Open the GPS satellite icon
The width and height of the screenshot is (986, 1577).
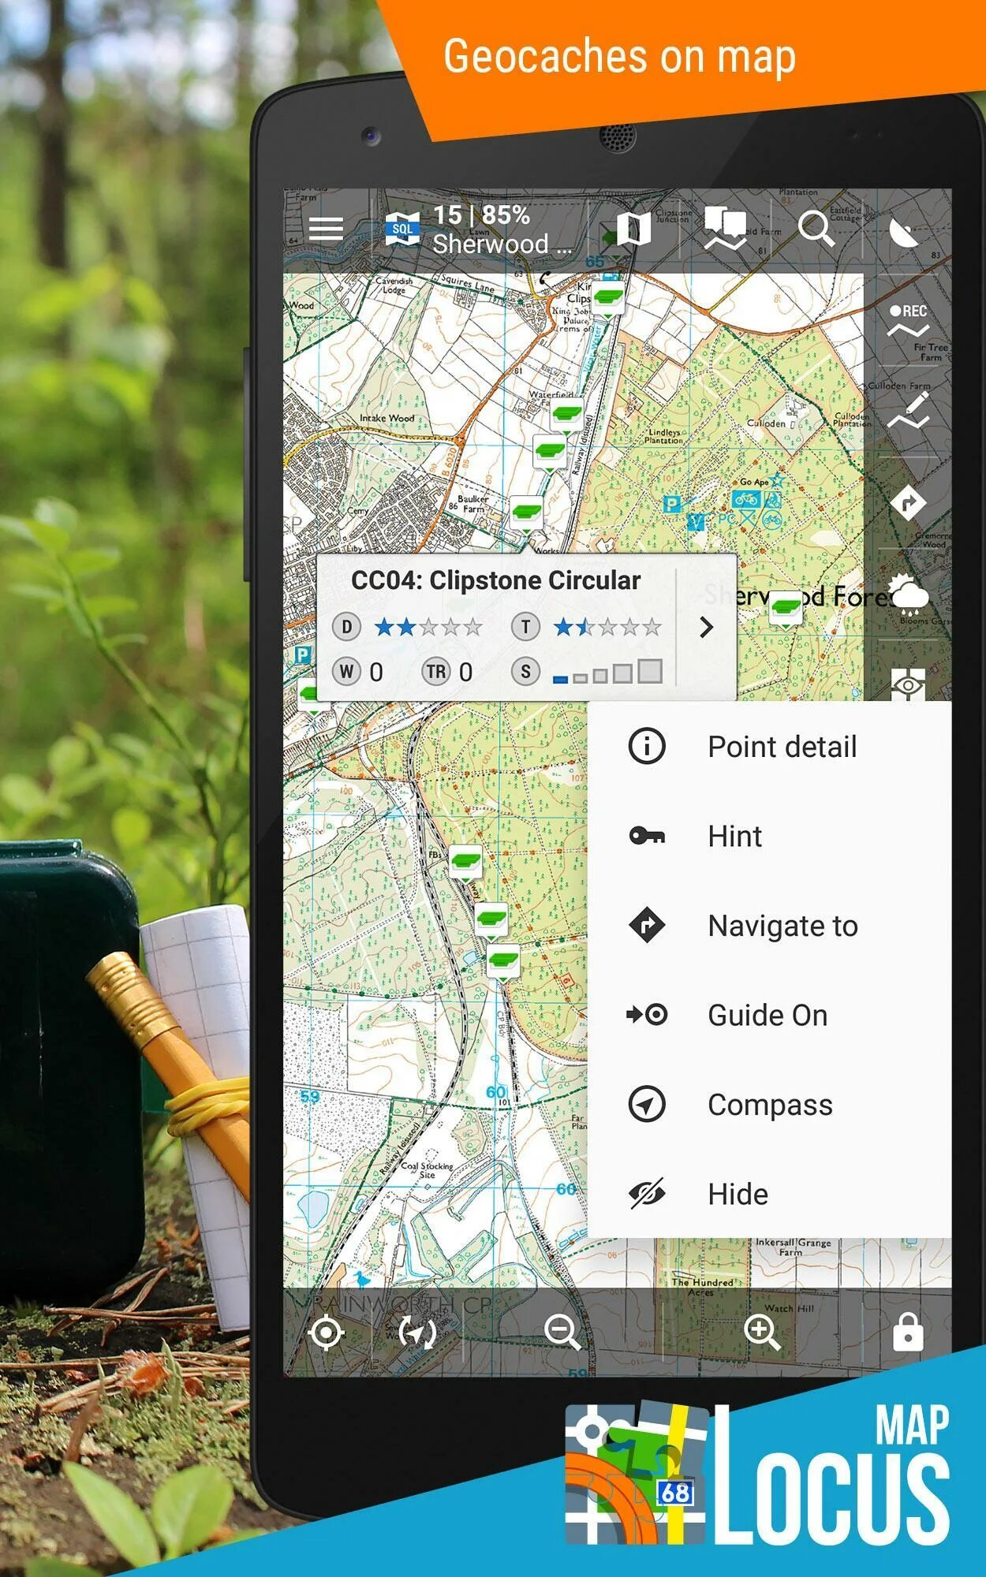point(905,232)
